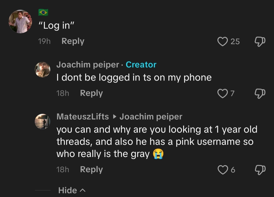Click the 19h timestamp on the first comment
274x197 pixels.
pyautogui.click(x=44, y=41)
